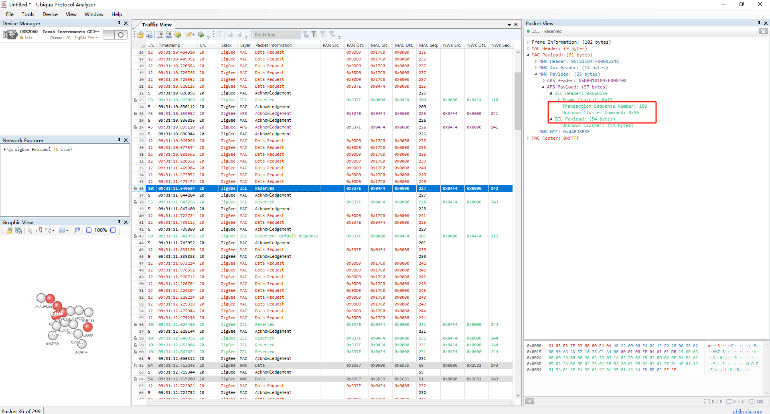Close the Network Explorer panel

126,140
